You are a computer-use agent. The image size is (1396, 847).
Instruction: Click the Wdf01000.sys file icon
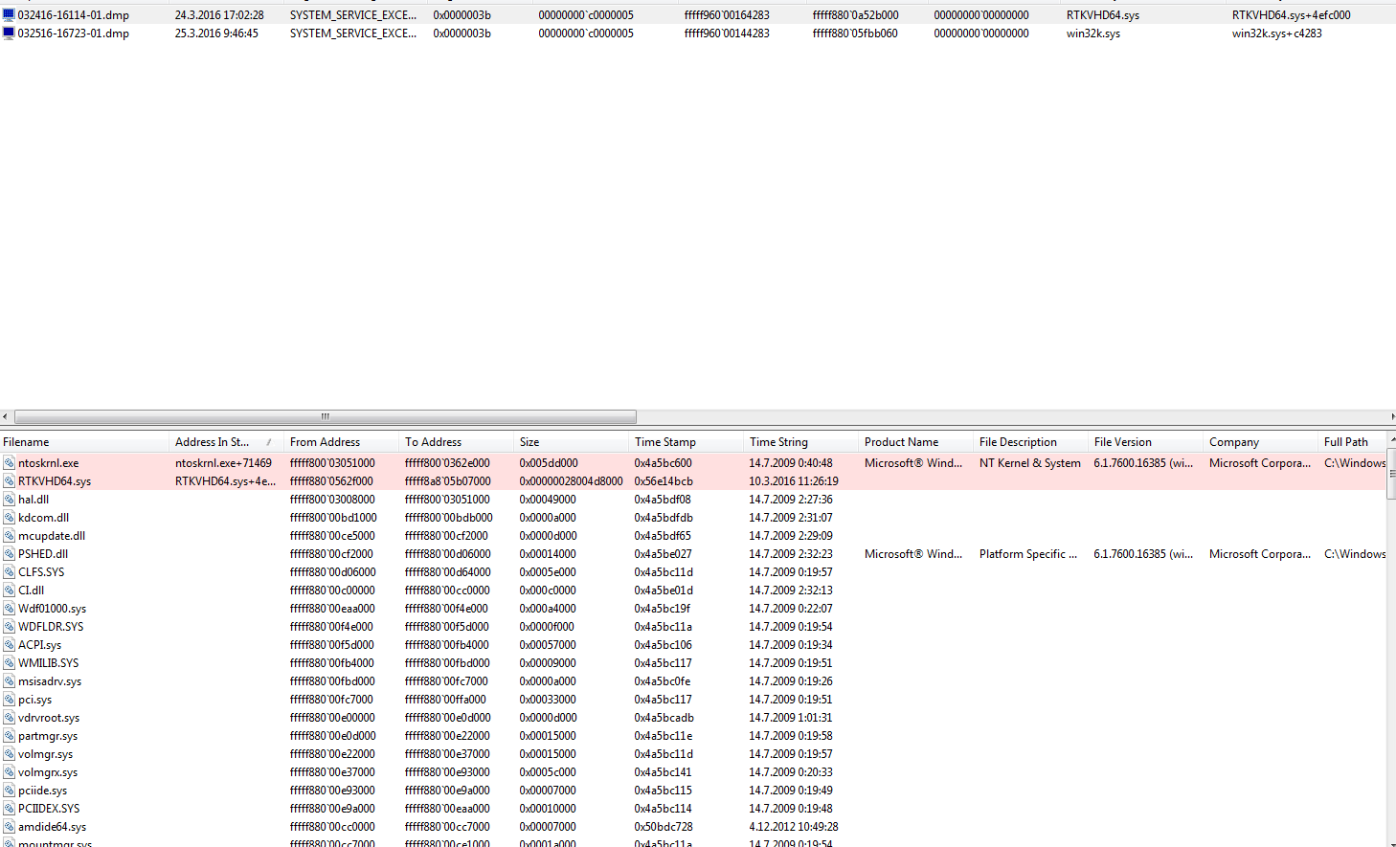[9, 609]
